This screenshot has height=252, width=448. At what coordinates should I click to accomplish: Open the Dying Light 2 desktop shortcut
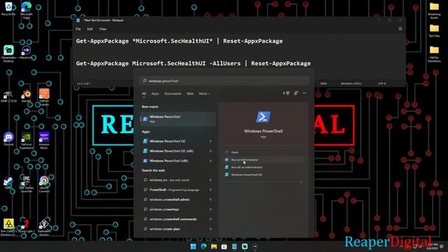pos(27,225)
